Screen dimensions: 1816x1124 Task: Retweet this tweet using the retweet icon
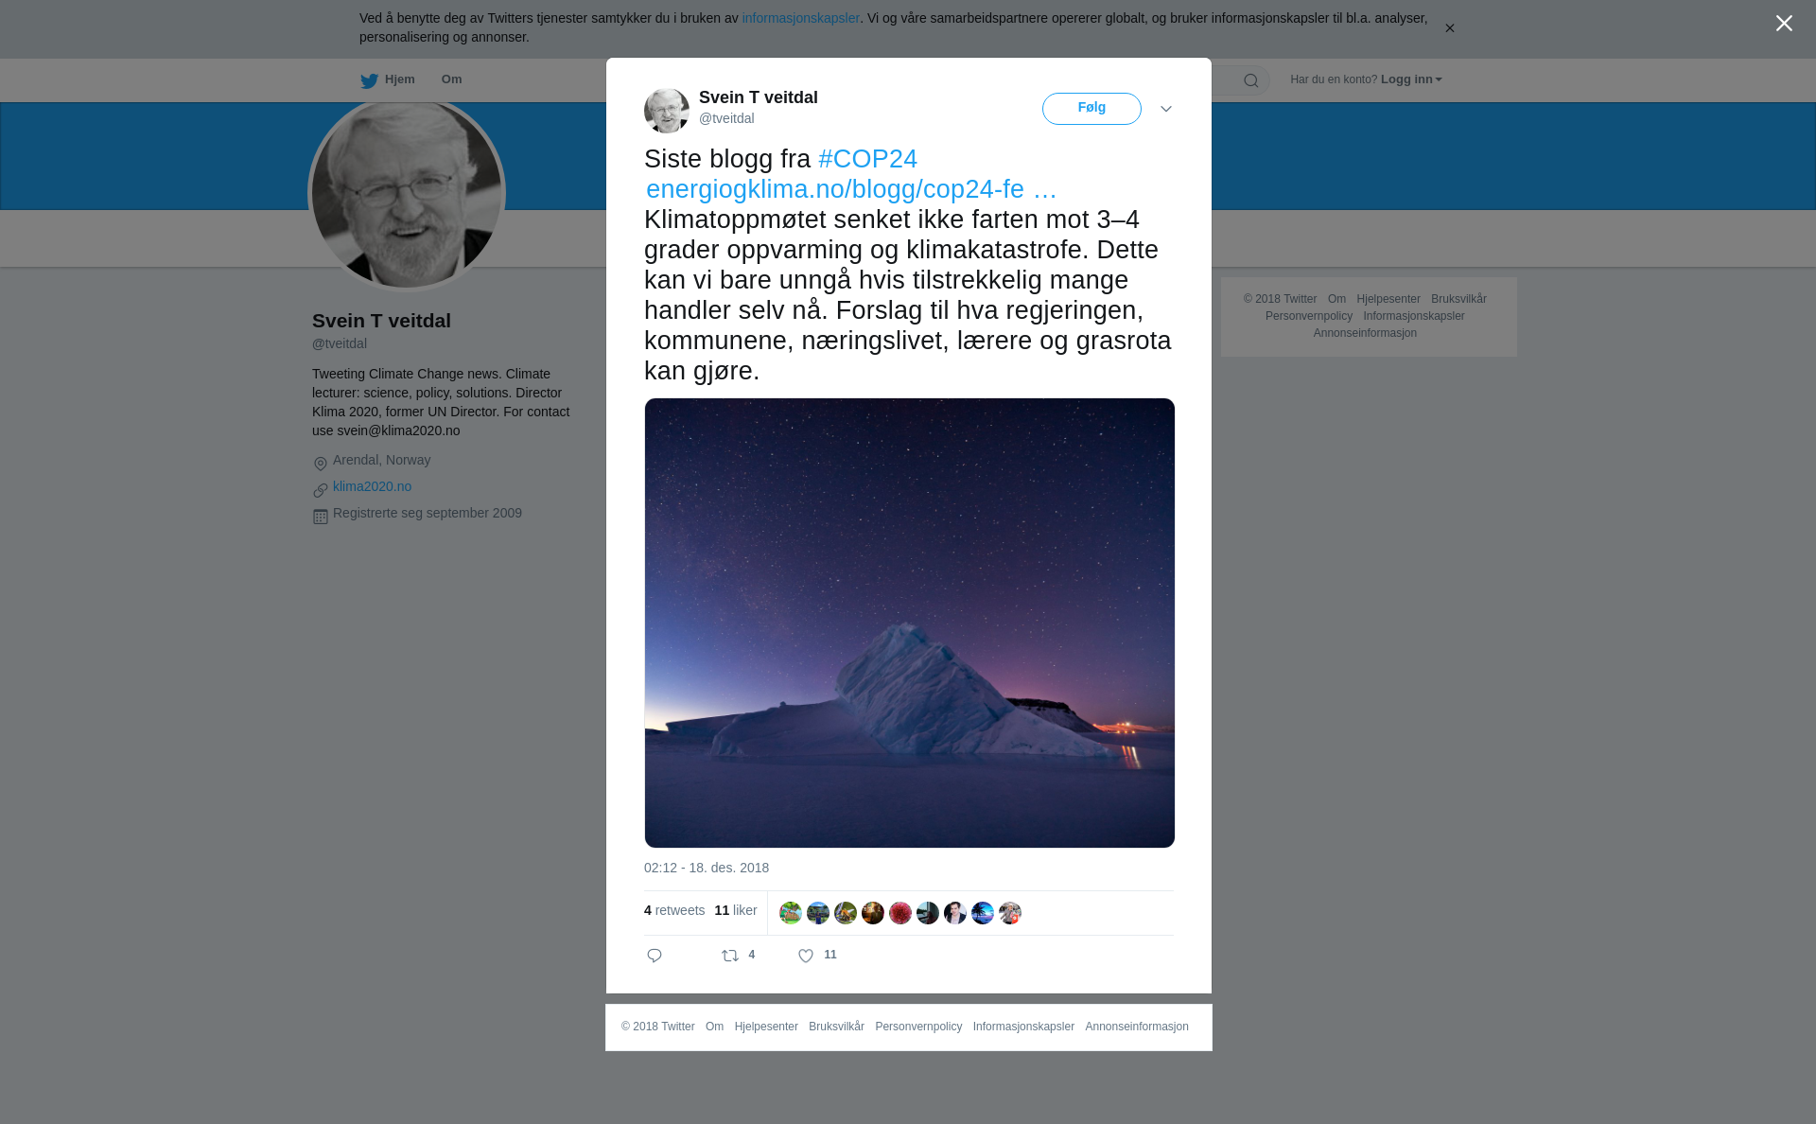tap(730, 956)
